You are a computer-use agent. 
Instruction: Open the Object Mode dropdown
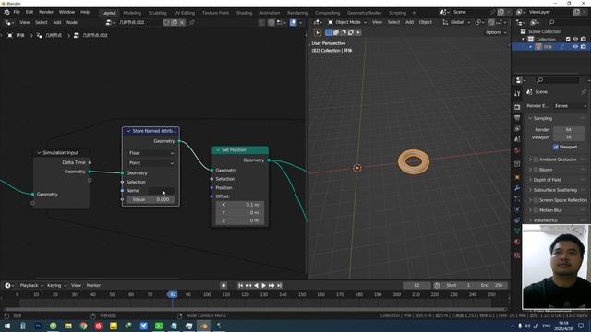347,22
